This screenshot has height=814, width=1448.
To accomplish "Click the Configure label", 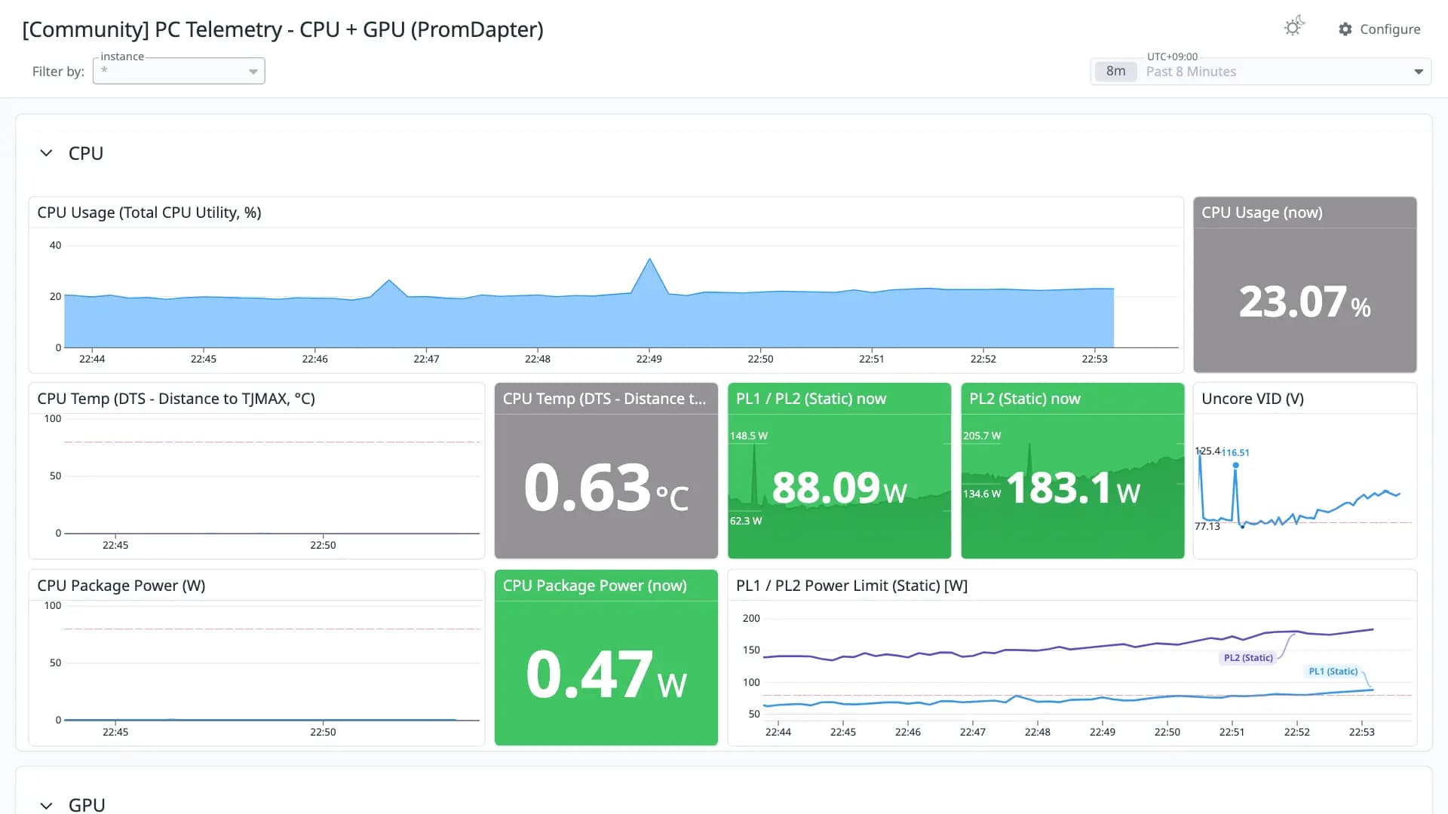I will coord(1390,29).
